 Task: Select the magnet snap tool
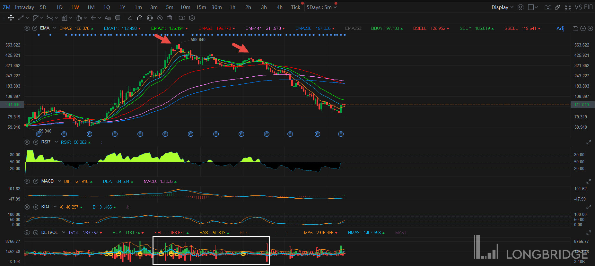tap(140, 18)
